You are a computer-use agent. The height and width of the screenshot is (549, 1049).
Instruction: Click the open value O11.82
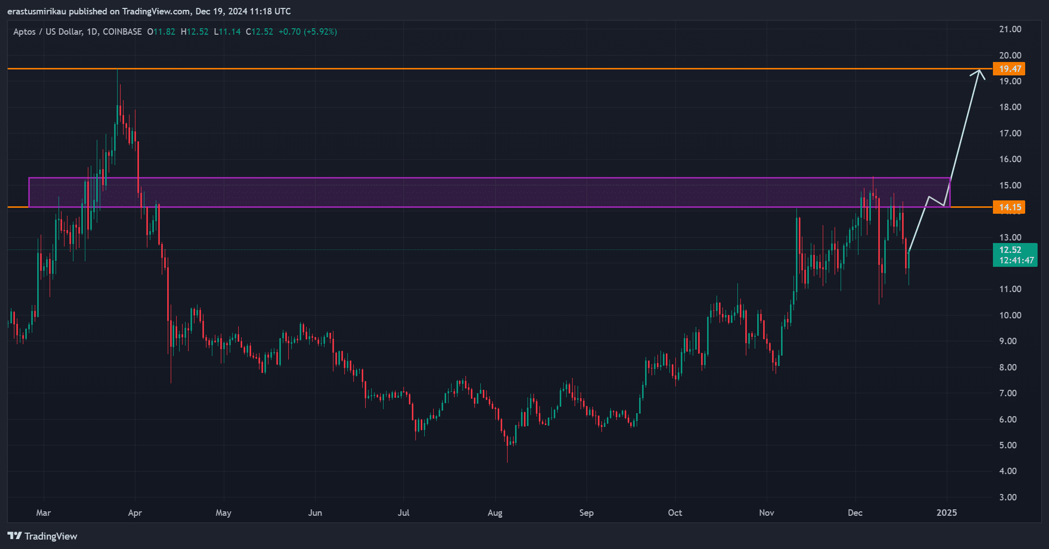point(161,32)
